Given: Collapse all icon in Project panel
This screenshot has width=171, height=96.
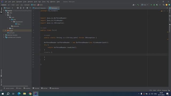Looking at the screenshot, I should point(24,8).
